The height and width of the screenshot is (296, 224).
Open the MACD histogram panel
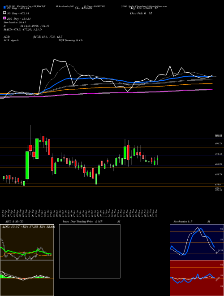pyautogui.click(x=27, y=278)
